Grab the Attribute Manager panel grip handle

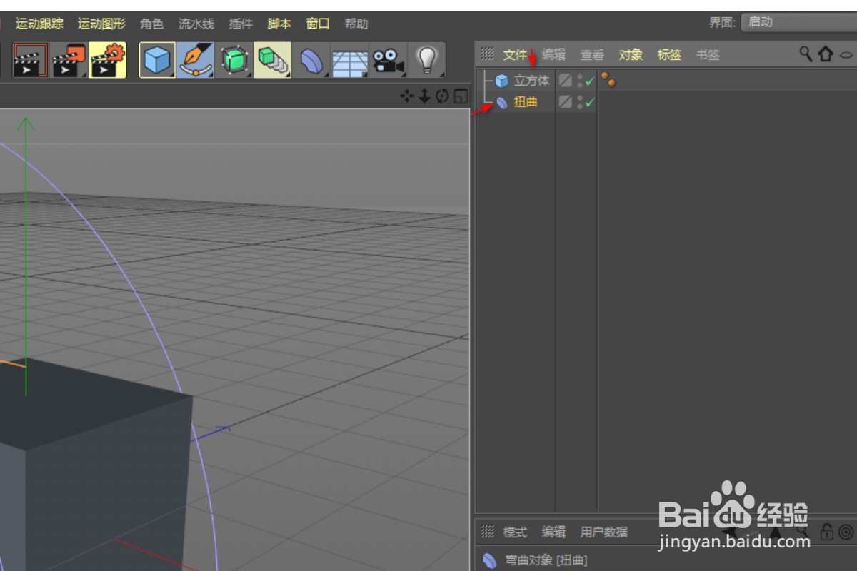pyautogui.click(x=488, y=532)
